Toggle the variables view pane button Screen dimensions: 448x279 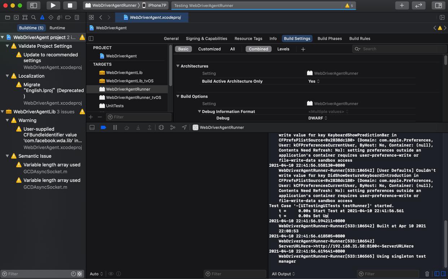click(437, 274)
